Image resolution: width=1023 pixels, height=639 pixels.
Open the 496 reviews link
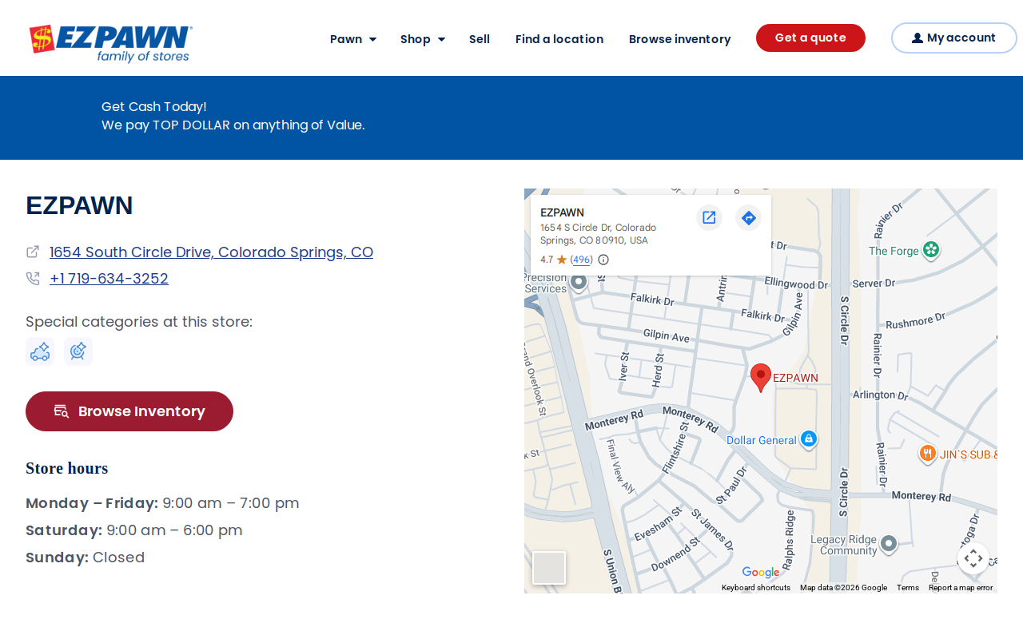click(x=582, y=260)
